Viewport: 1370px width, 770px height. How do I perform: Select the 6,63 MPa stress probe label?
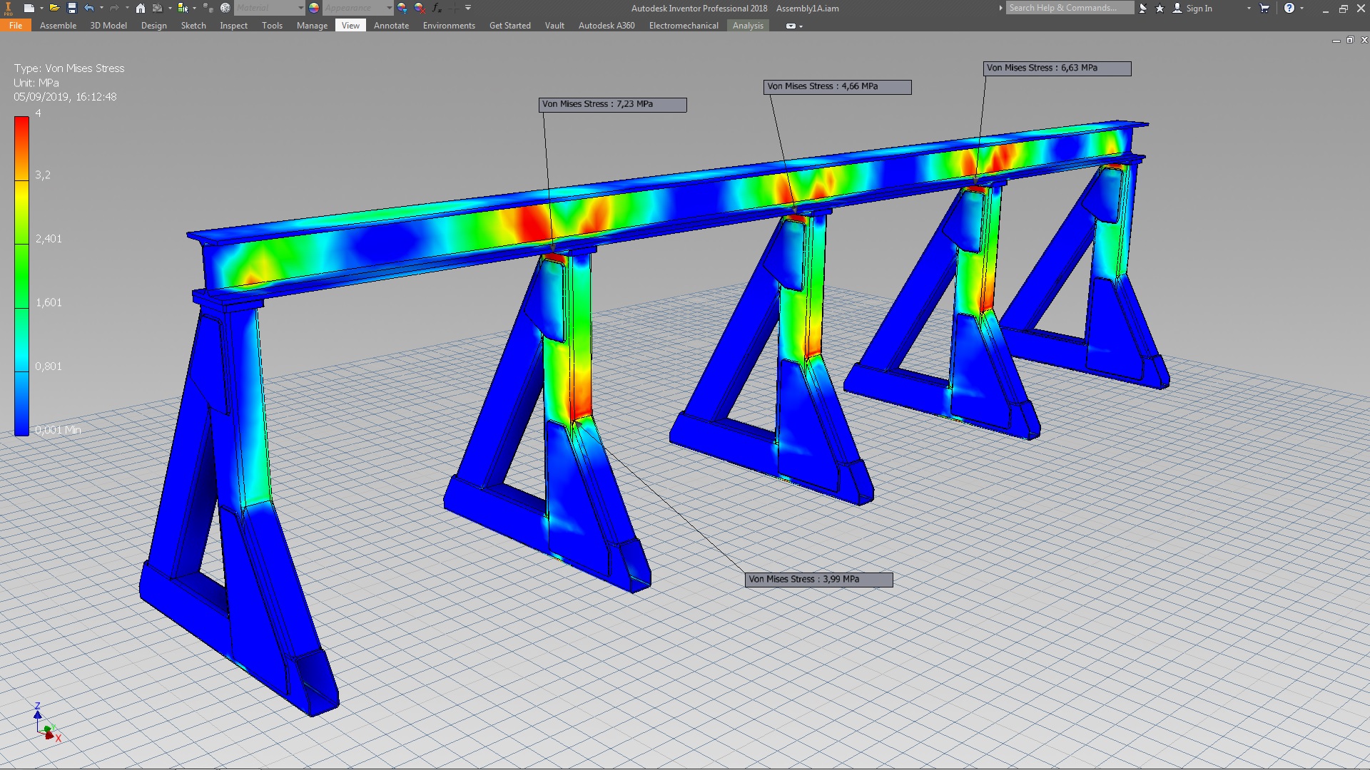[1057, 68]
